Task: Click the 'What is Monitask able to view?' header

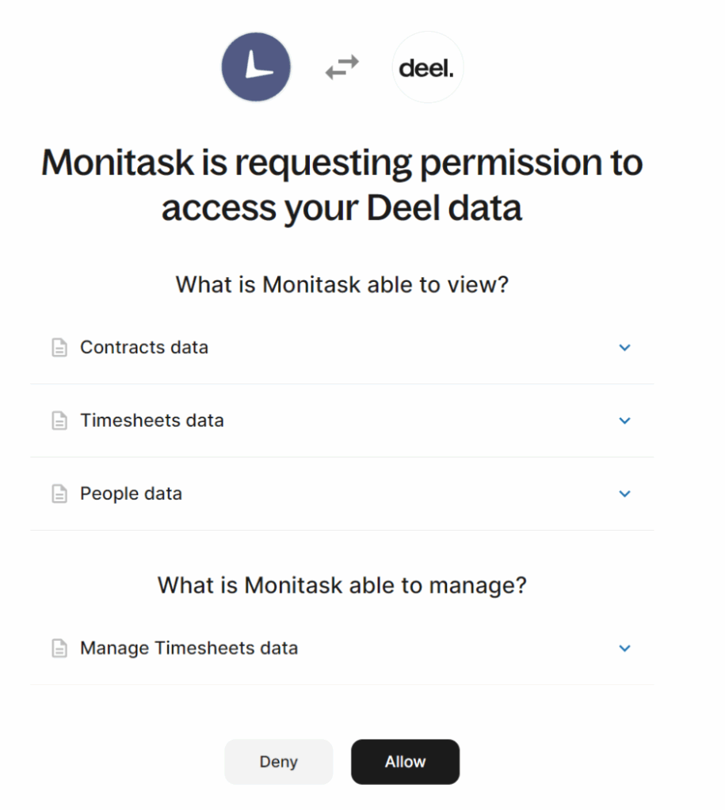Action: coord(341,284)
